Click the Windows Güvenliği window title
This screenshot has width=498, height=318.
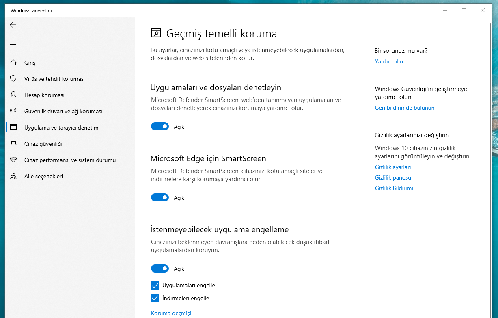(x=31, y=11)
